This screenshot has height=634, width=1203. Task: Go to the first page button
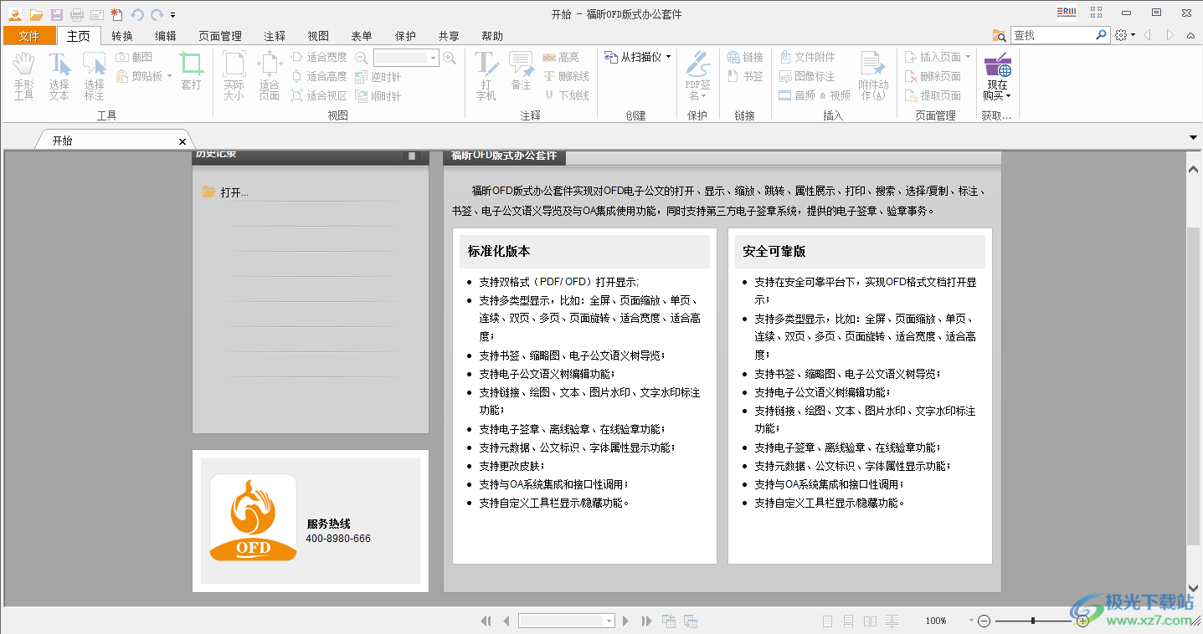click(486, 621)
